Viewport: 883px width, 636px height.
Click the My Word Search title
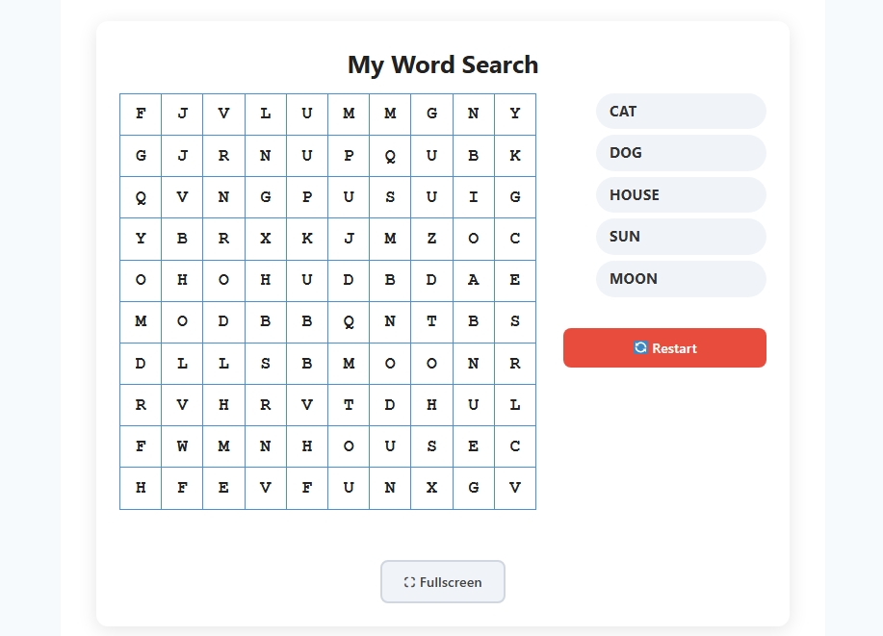coord(443,64)
